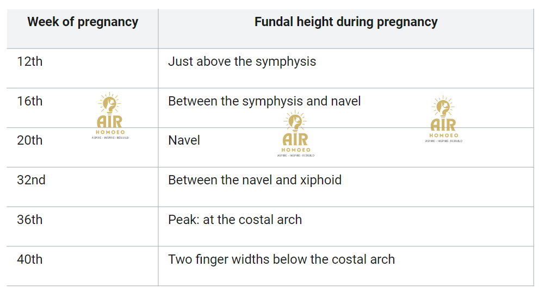Viewport: 539px width, 292px height.
Task: Select 'Between the navel and xiphoid' text
Action: pos(255,180)
